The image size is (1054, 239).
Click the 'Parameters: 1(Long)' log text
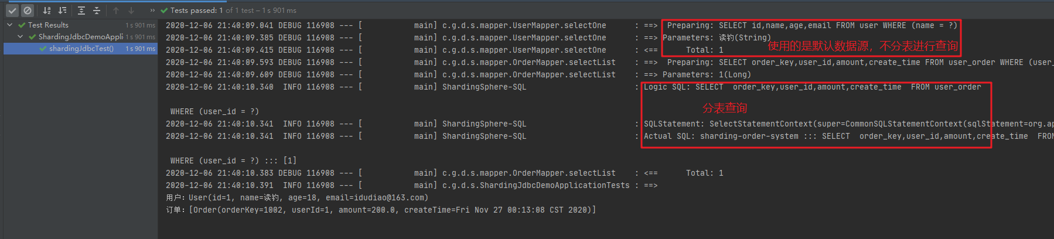[x=707, y=74]
